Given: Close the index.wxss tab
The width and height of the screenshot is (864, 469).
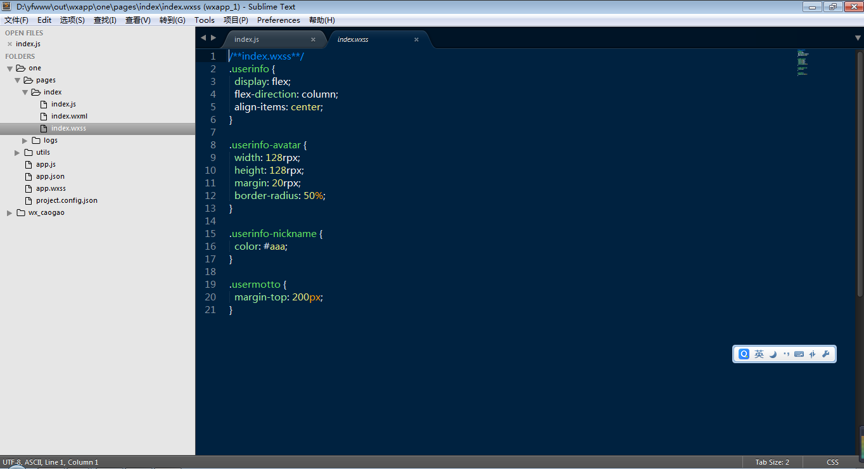Looking at the screenshot, I should tap(416, 39).
